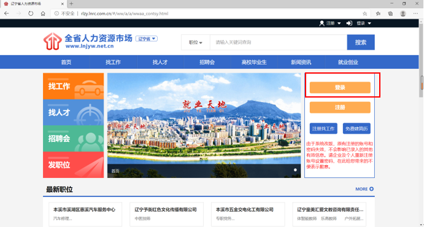Open the 找人才 navigation menu item
The width and height of the screenshot is (424, 227).
(x=160, y=62)
